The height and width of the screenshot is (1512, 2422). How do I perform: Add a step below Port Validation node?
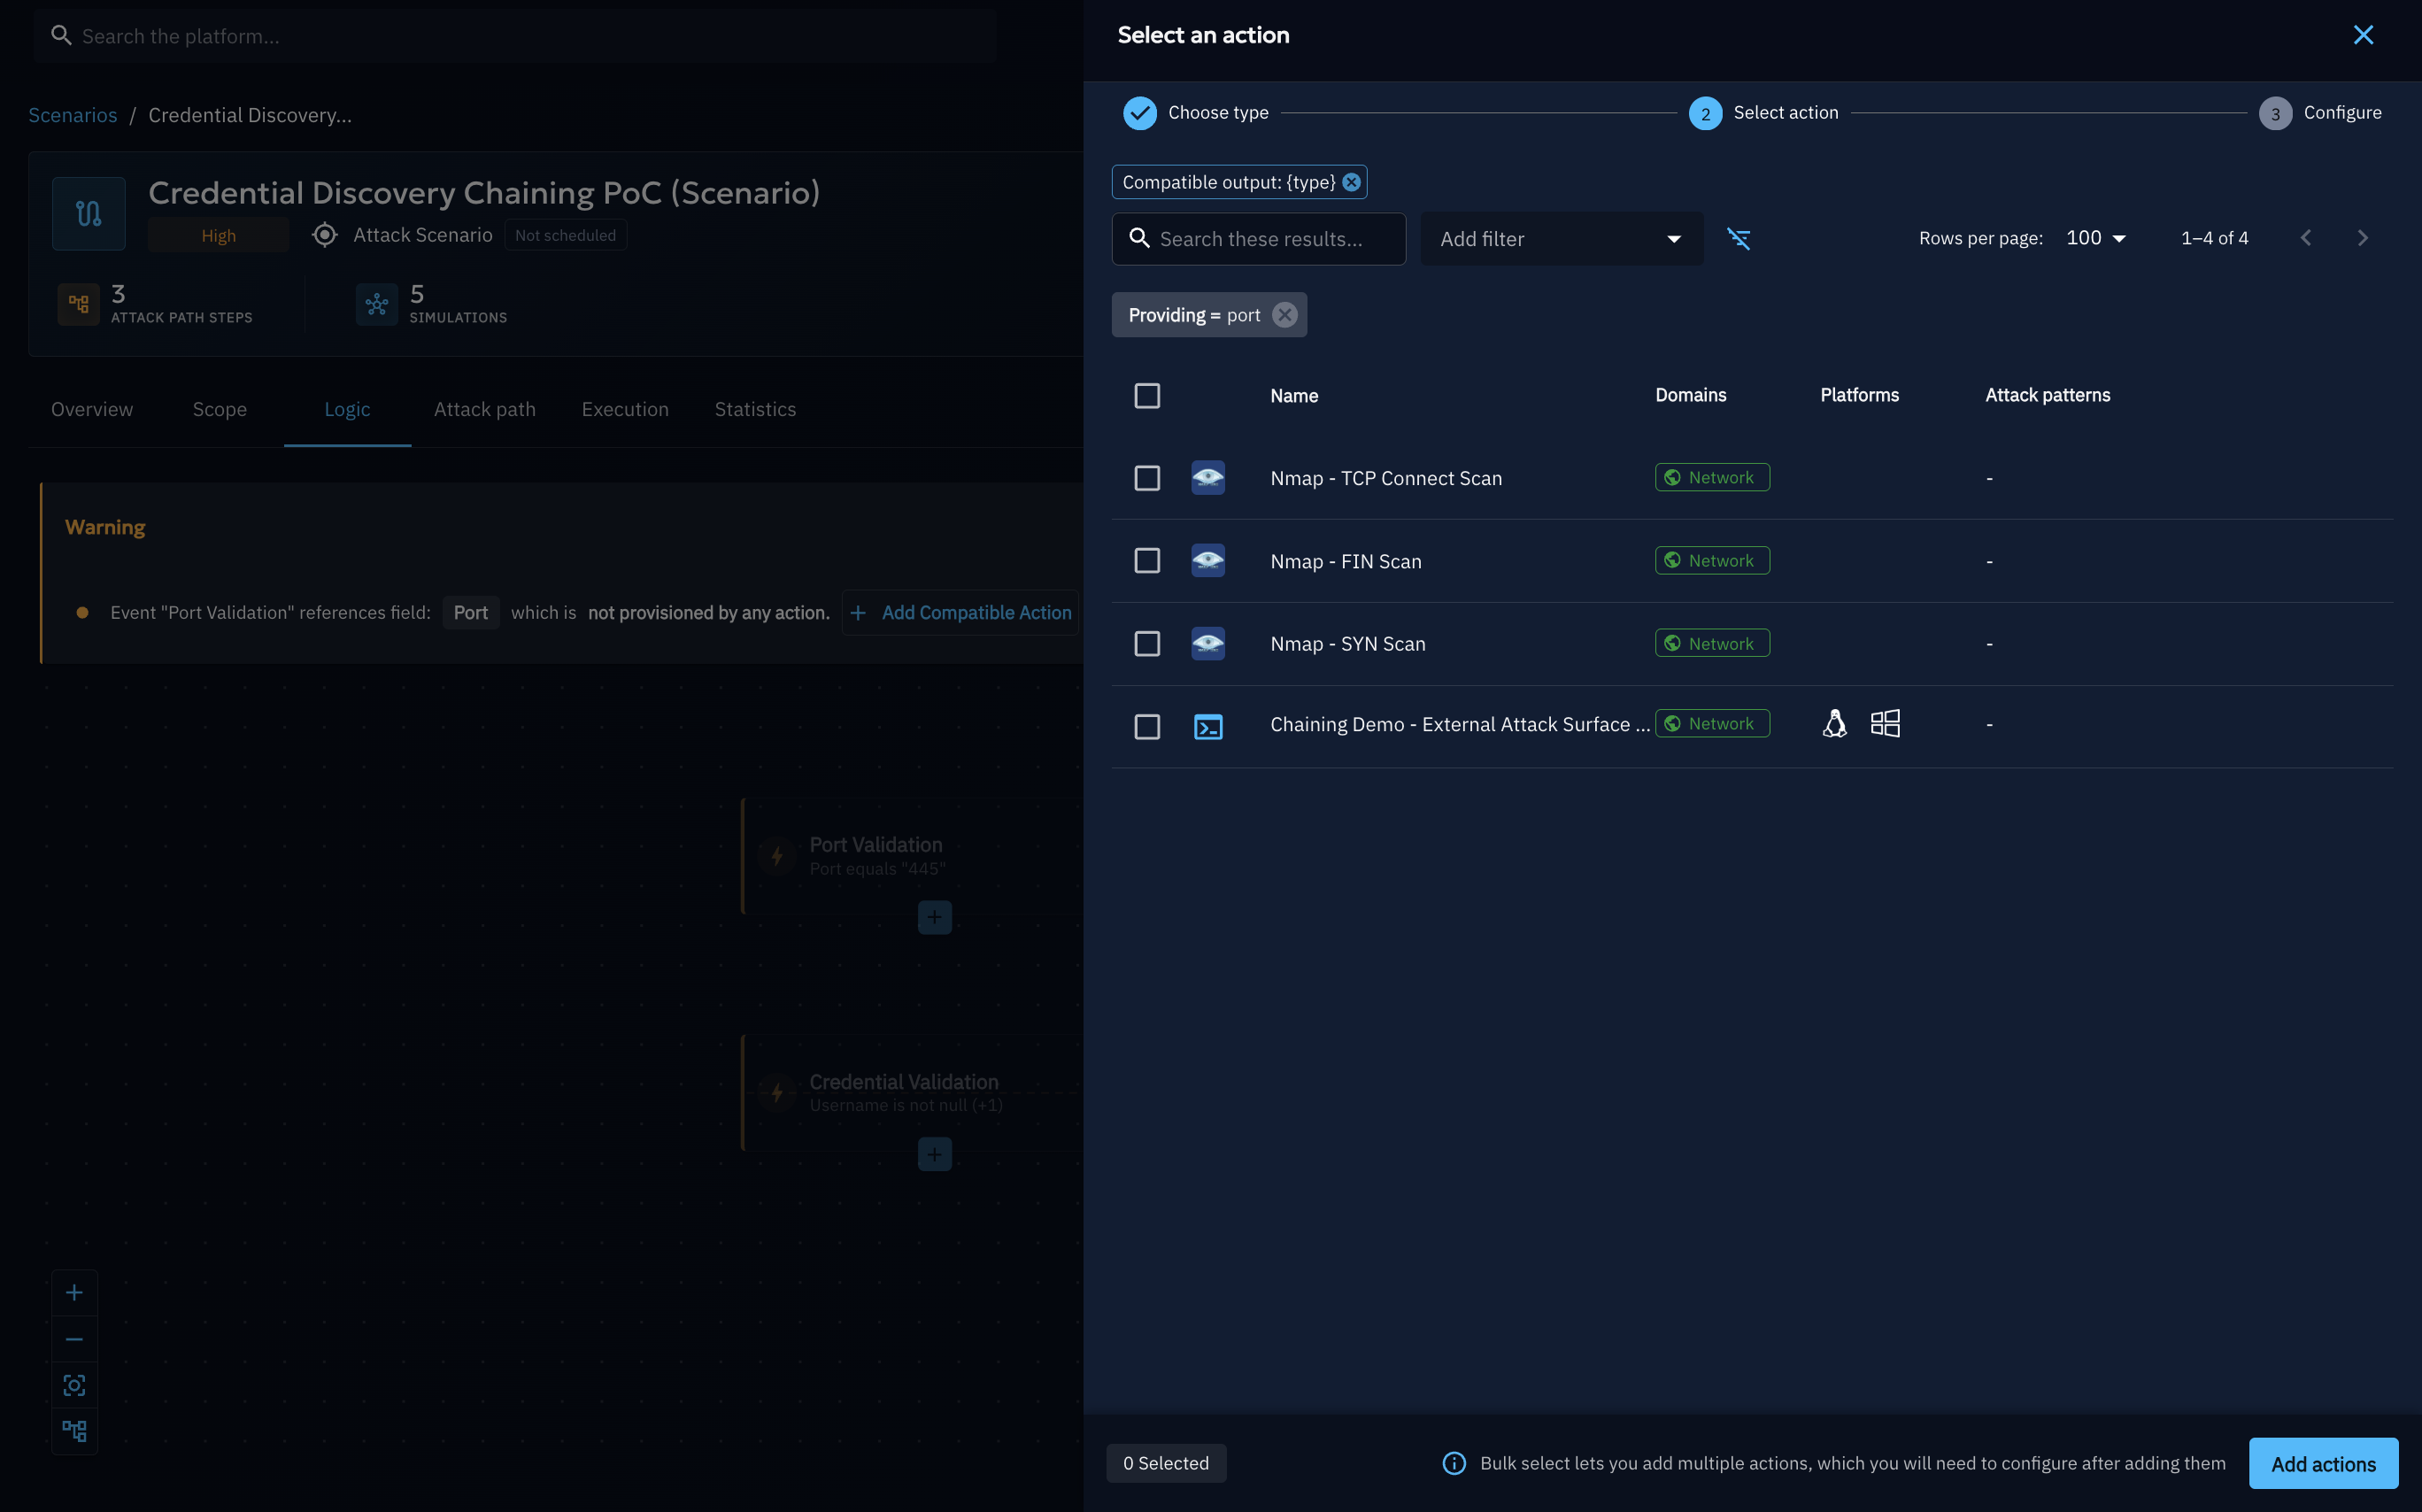click(x=934, y=917)
